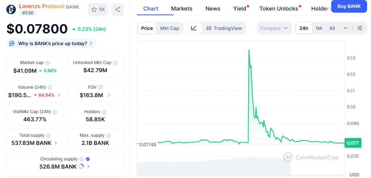Click the $0.07800 price value

pos(37,29)
